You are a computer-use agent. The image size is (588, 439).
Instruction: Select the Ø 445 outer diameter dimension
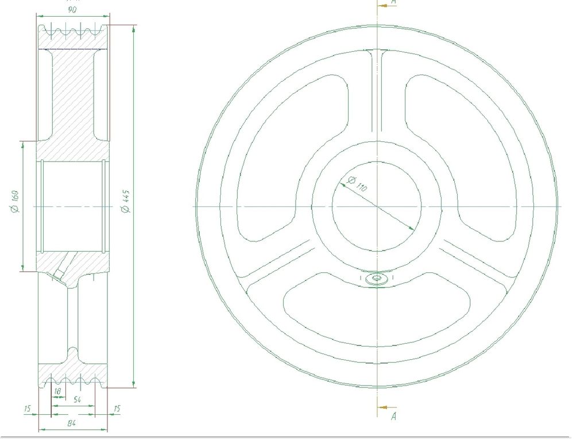[126, 203]
